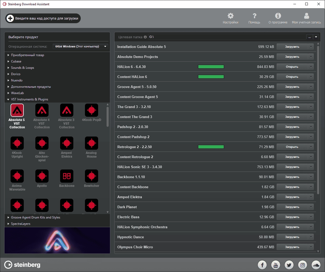Select the Amped Elektra product icon
The image size is (325, 272).
click(x=67, y=143)
